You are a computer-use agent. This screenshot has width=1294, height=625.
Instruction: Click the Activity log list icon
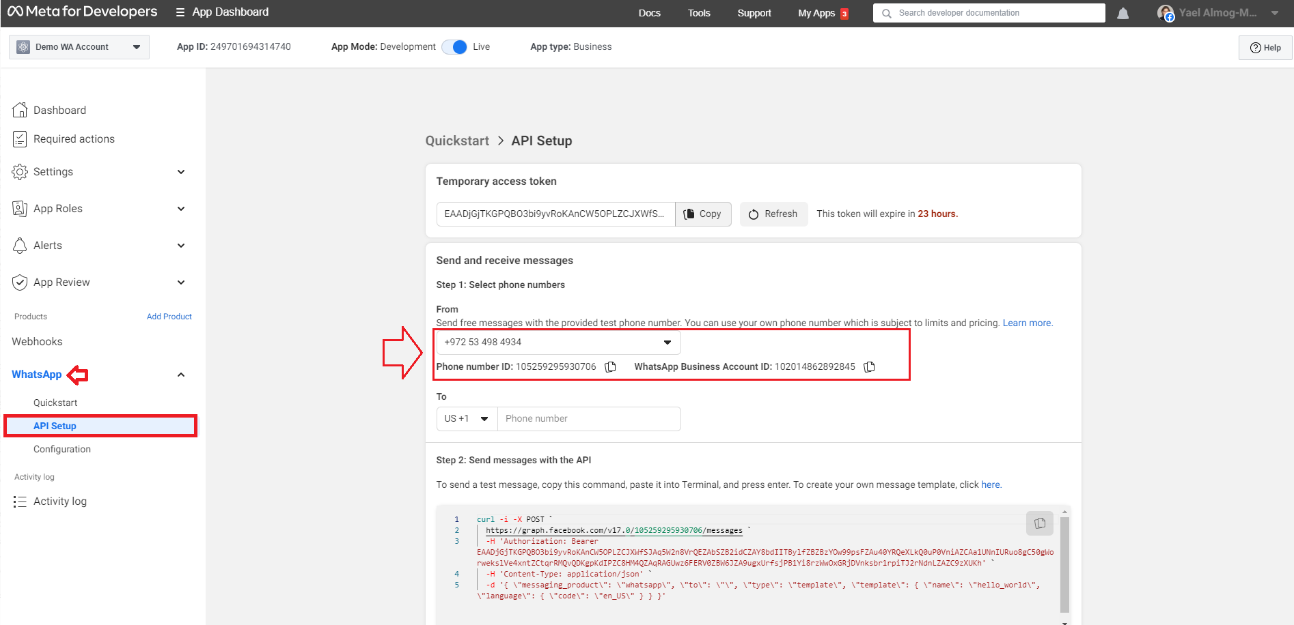point(20,502)
